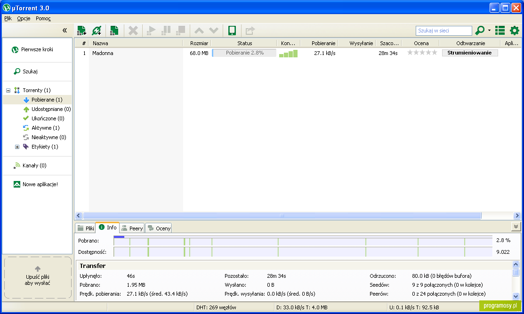The height and width of the screenshot is (314, 524).
Task: Click the Upuść pliki aby wysłać drop area
Action: (x=38, y=277)
